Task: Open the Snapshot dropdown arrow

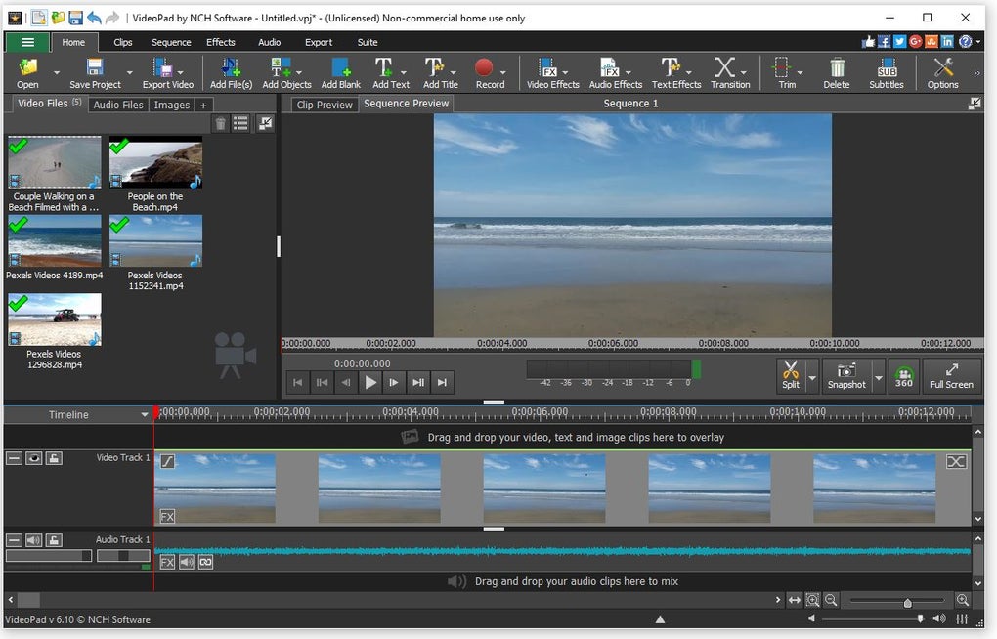Action: point(878,376)
